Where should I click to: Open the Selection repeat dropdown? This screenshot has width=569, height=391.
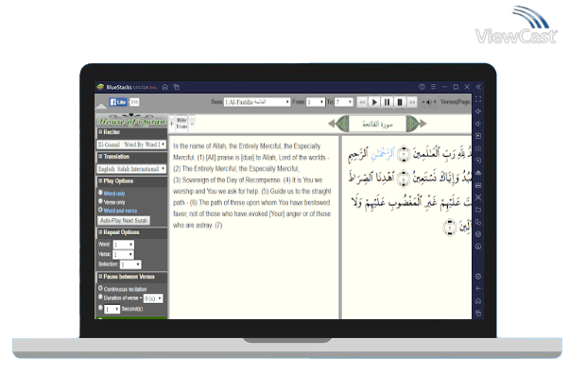point(130,264)
